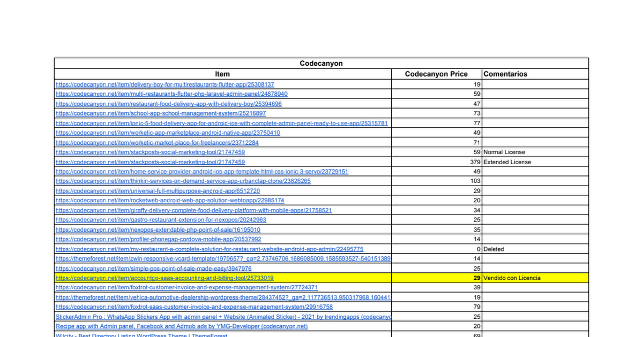The width and height of the screenshot is (643, 337).
Task: Select price 59 in the Normal License row
Action: point(436,152)
